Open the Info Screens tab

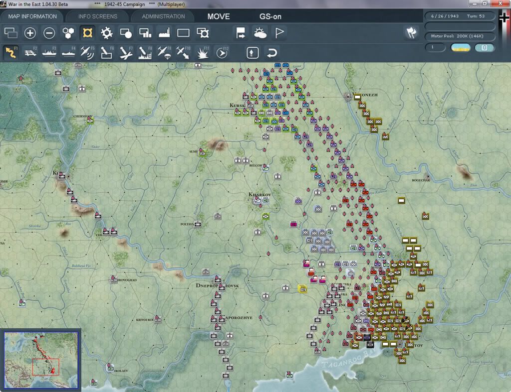click(x=98, y=16)
